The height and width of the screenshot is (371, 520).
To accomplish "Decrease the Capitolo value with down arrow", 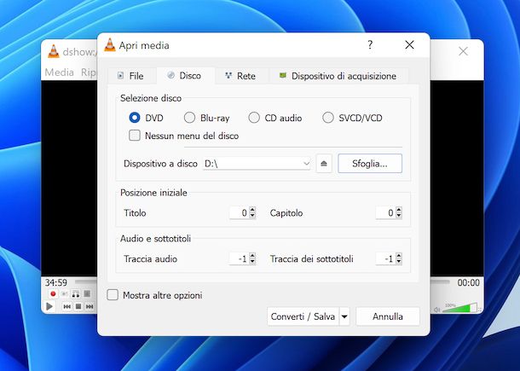I will [x=399, y=216].
